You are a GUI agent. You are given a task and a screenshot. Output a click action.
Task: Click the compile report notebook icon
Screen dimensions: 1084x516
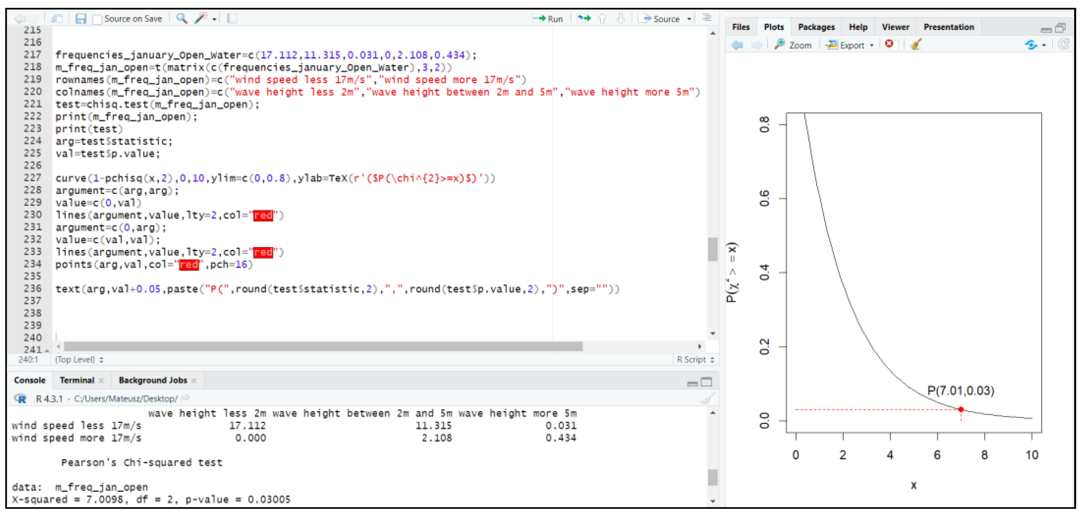click(x=232, y=19)
